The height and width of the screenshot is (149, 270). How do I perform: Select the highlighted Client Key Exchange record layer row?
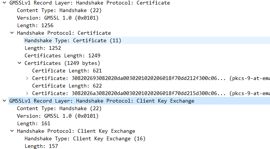[139, 101]
